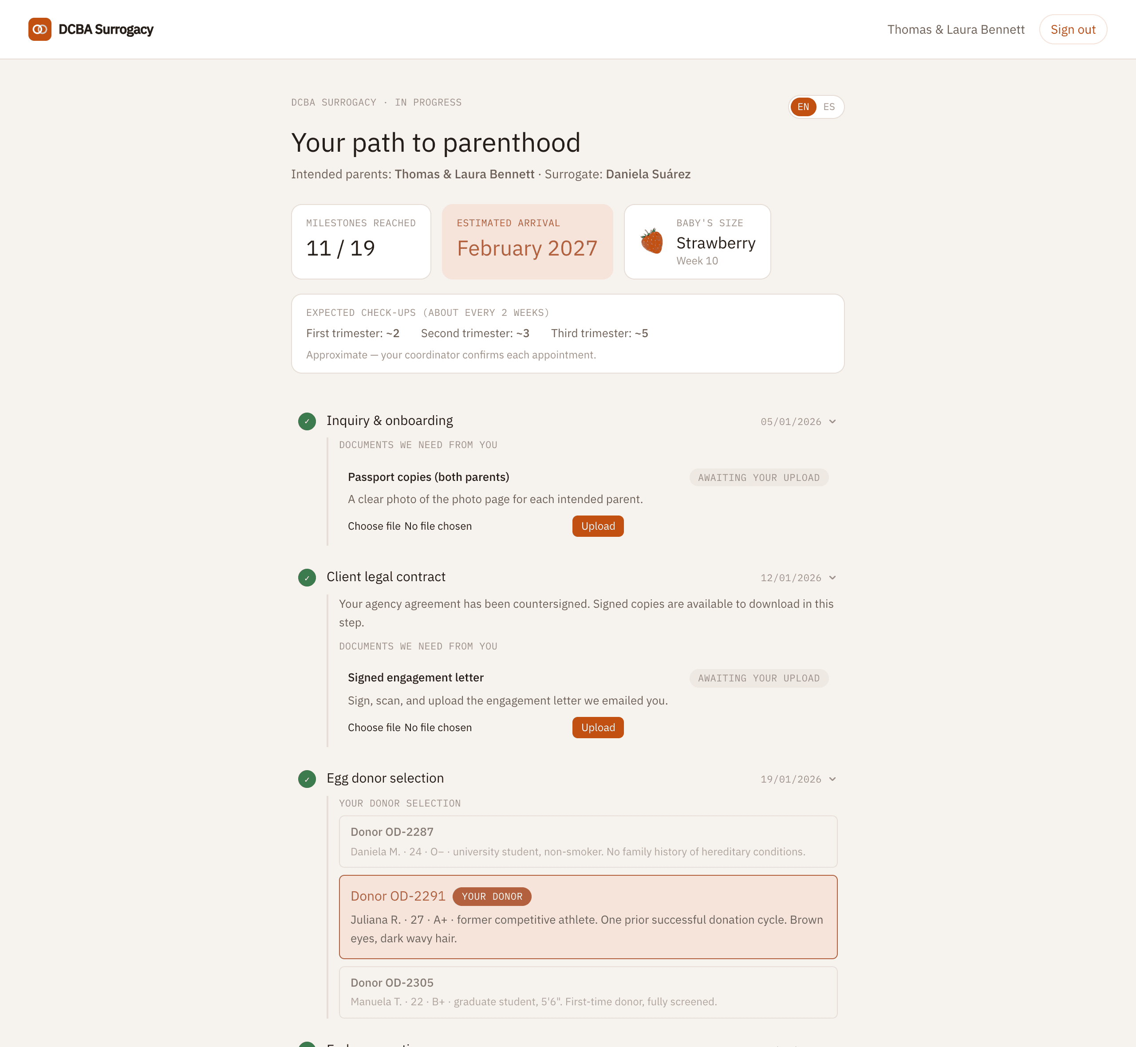Screen dimensions: 1136x1047
Task: Click green checkmark beside Inquiry & onboarding
Action: click(307, 421)
